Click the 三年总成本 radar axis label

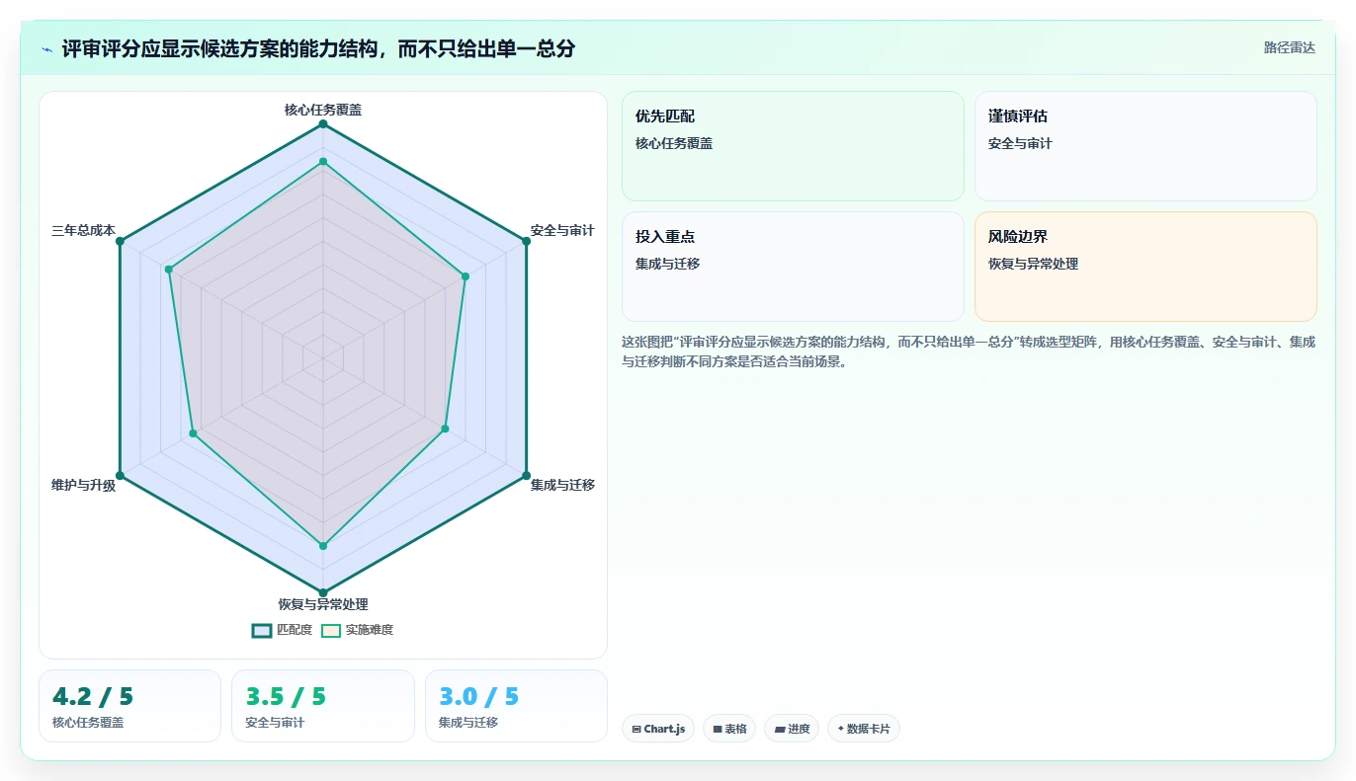(84, 230)
